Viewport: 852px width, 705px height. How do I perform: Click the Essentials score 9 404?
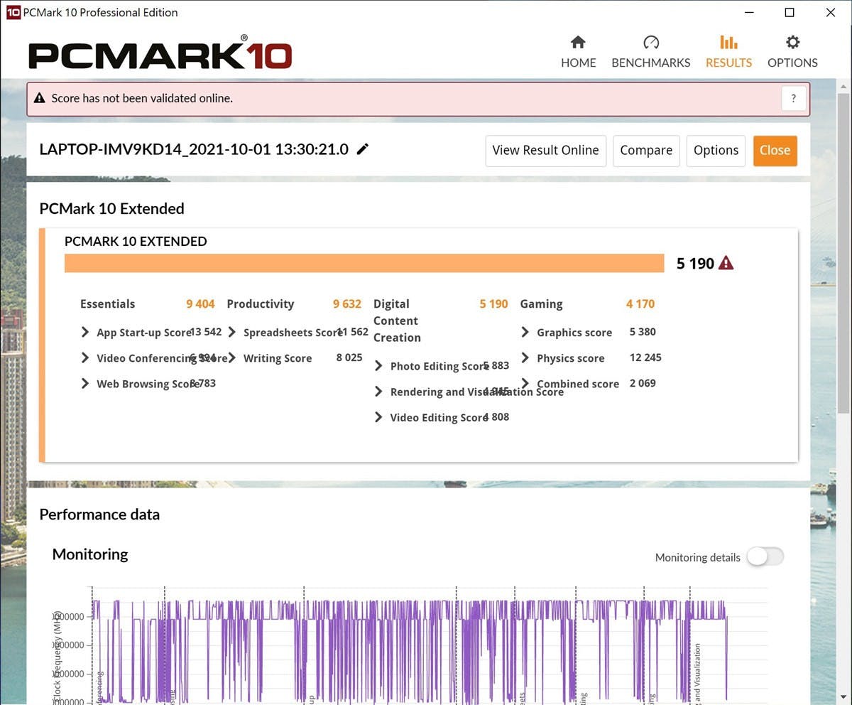(x=200, y=303)
